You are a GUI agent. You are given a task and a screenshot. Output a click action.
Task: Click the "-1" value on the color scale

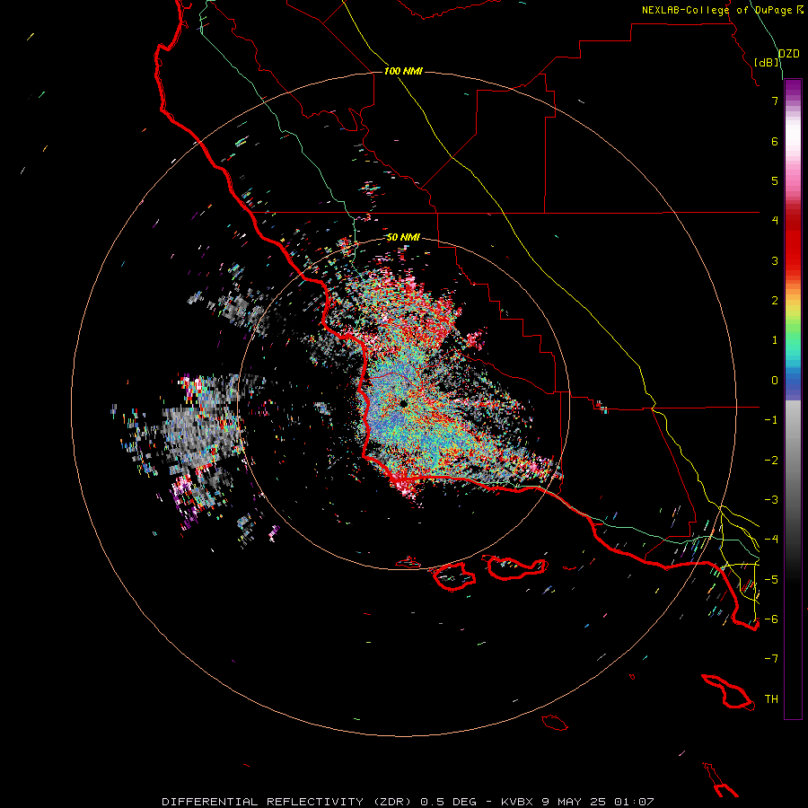point(771,420)
